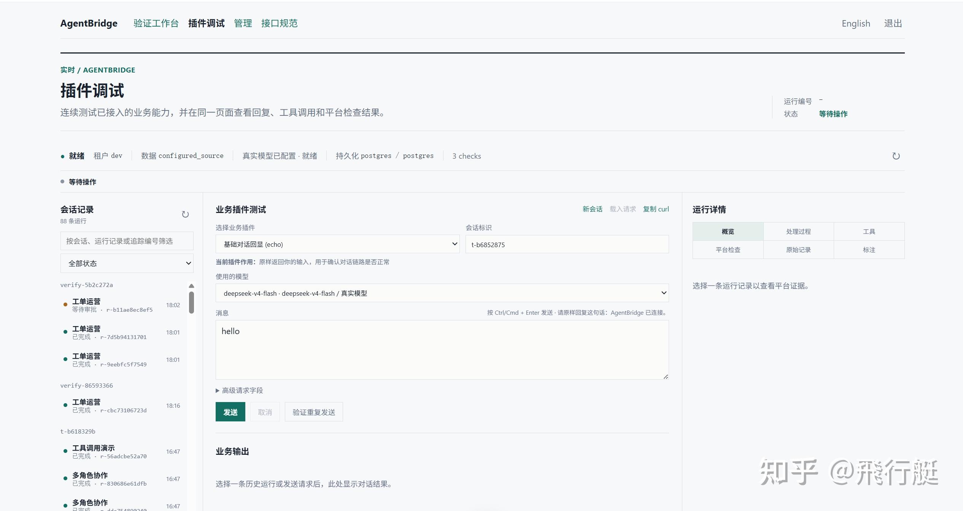Switch to the 概览 tab

pyautogui.click(x=728, y=232)
